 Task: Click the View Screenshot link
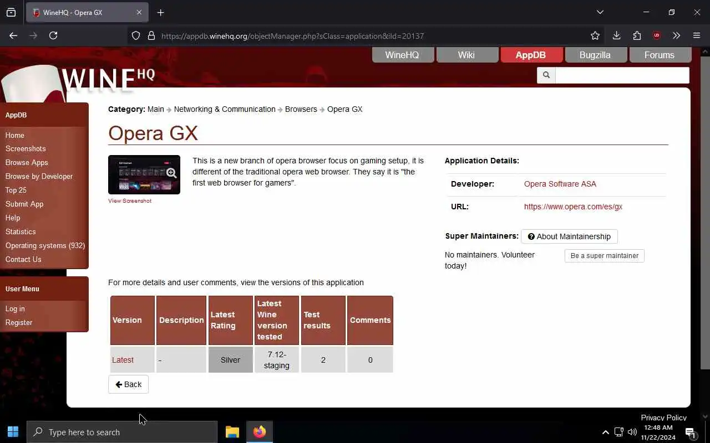pyautogui.click(x=130, y=200)
